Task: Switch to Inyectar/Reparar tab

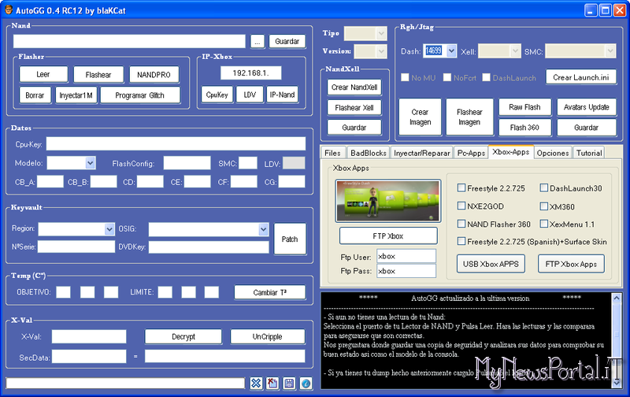Action: click(422, 153)
